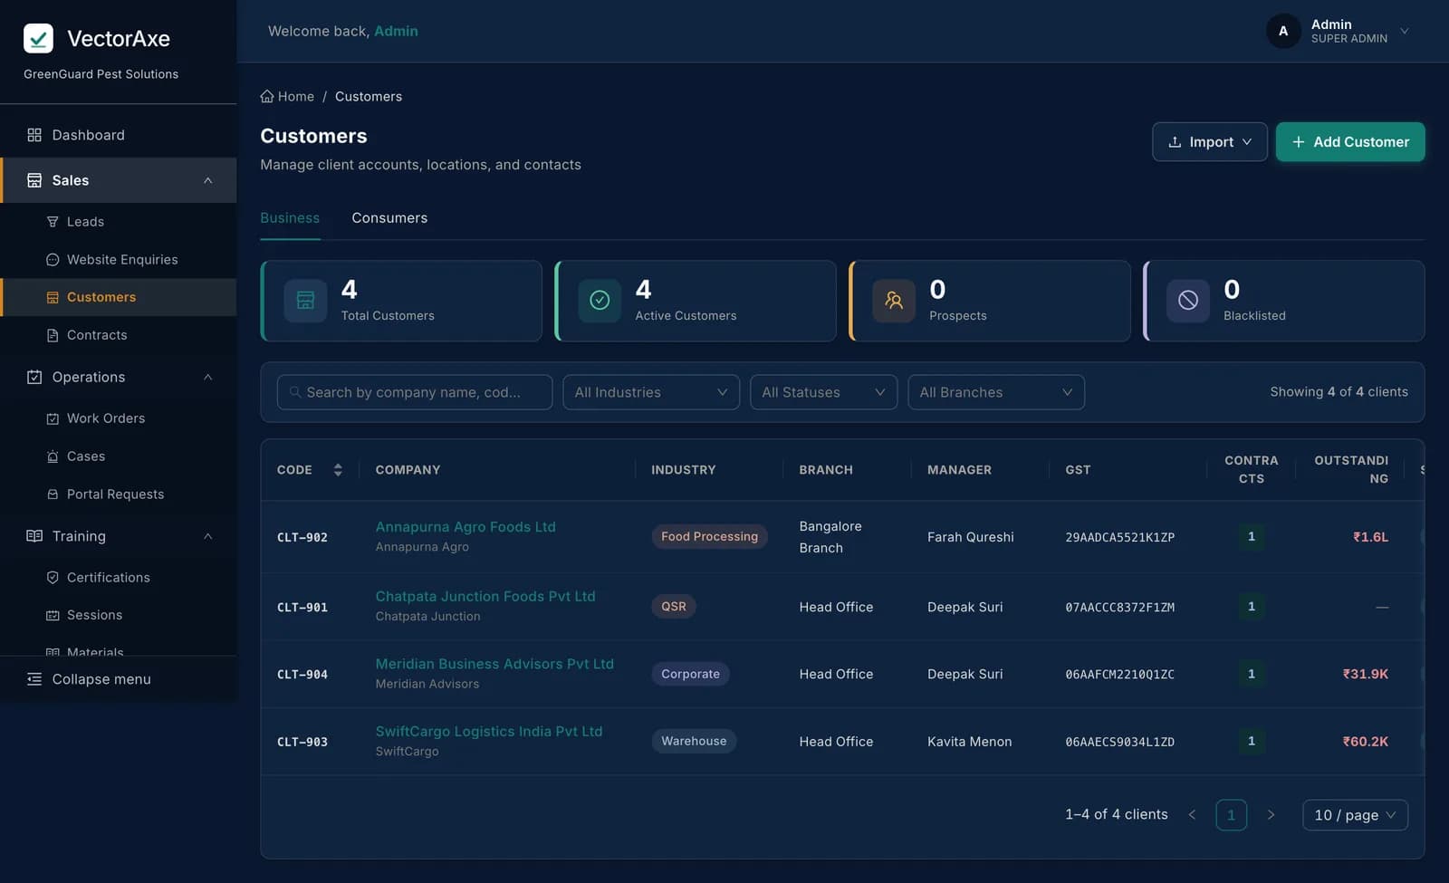
Task: Click the outstanding amount ₹60.2K
Action: [x=1365, y=742]
